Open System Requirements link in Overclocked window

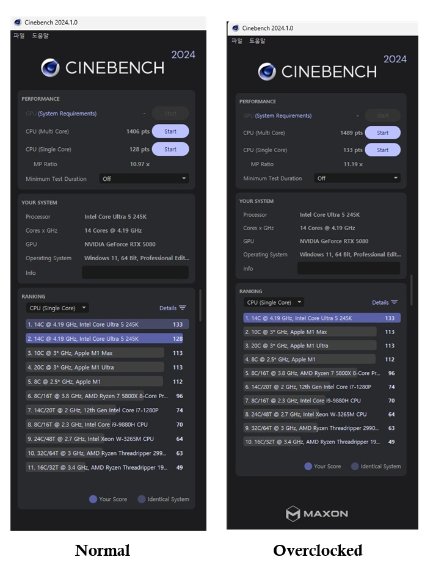[x=283, y=115]
